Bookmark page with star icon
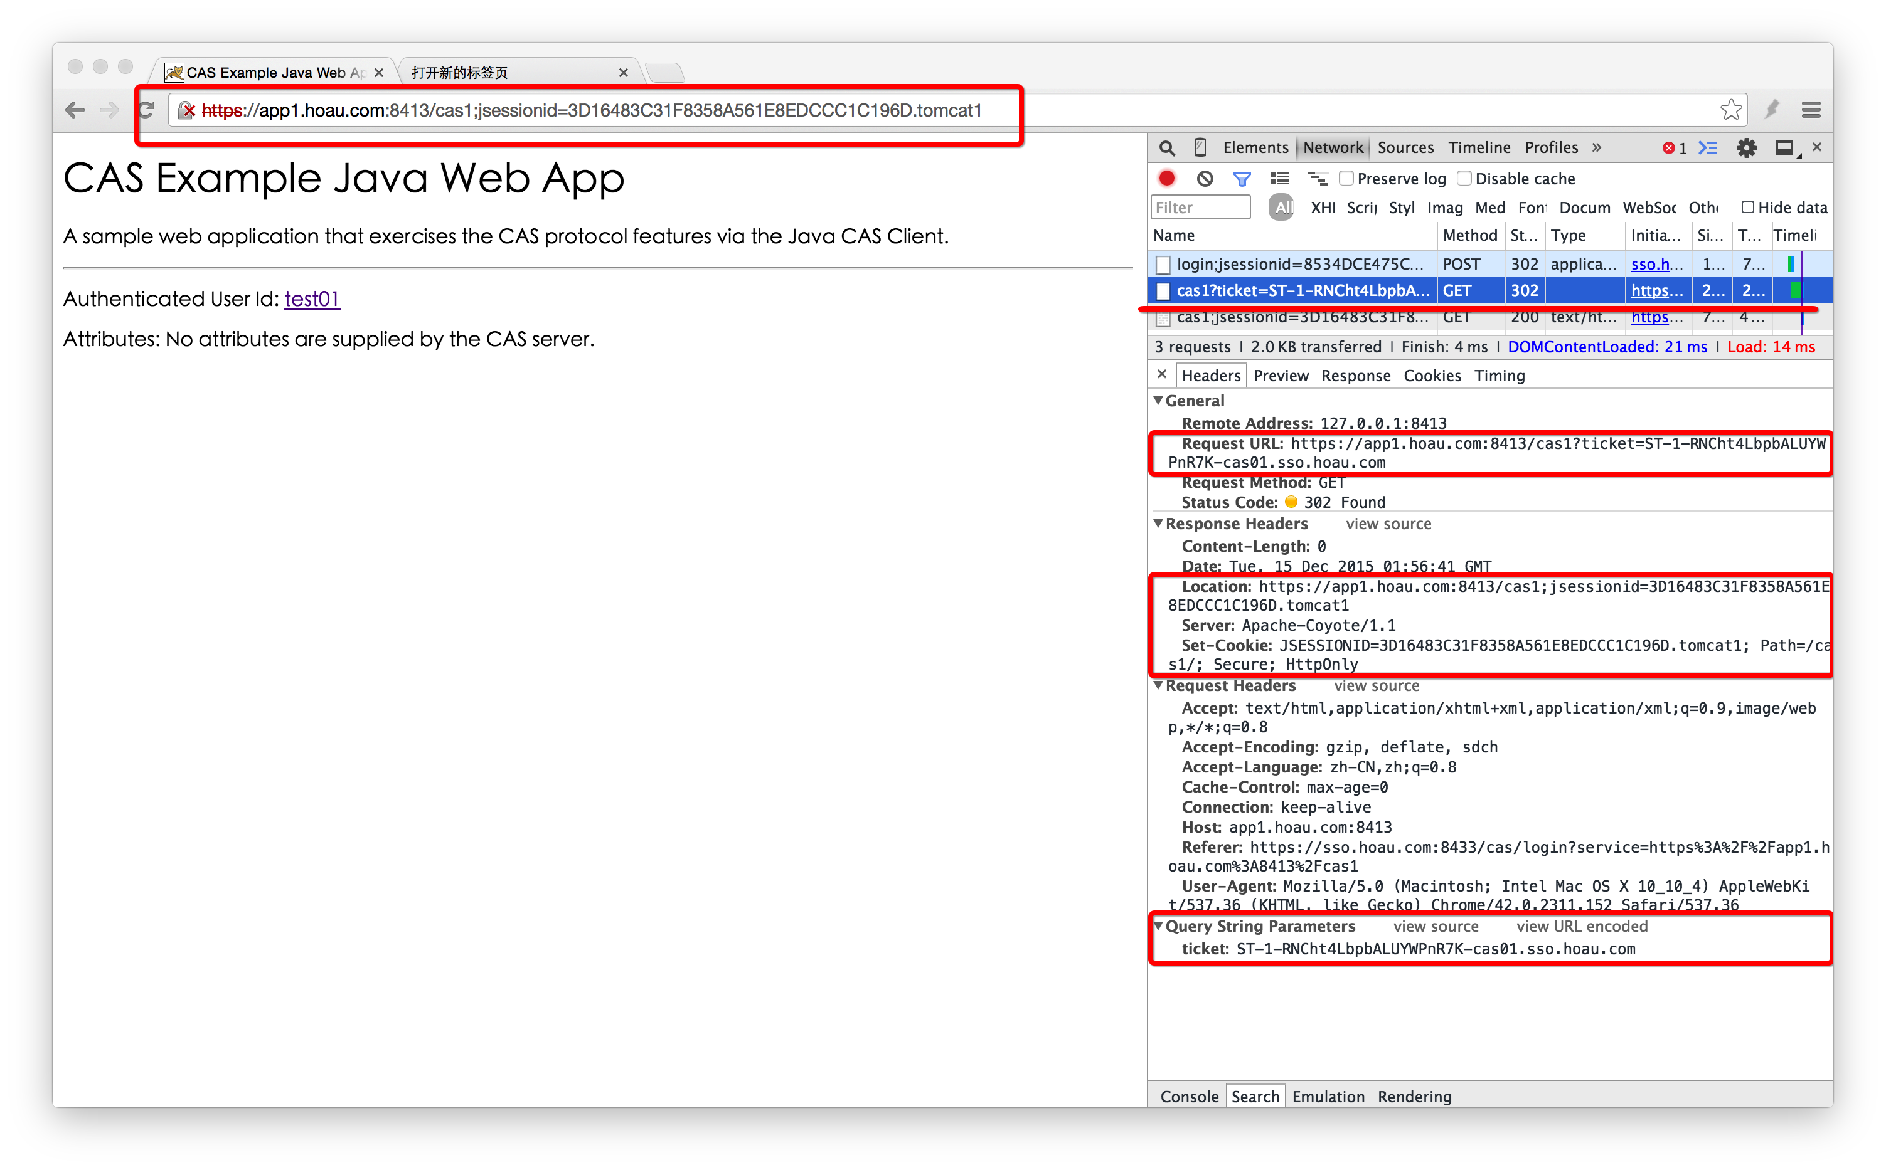The height and width of the screenshot is (1170, 1886). click(1731, 110)
